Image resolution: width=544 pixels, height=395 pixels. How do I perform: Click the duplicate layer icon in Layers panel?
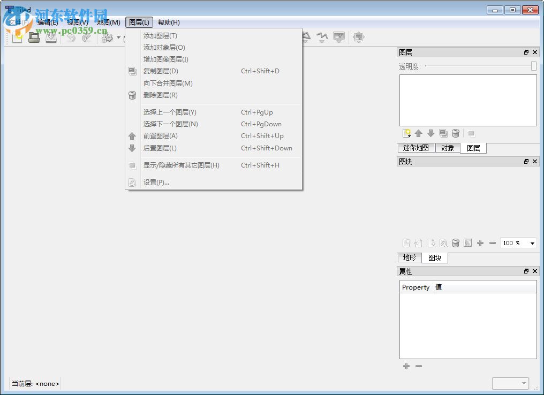(443, 133)
